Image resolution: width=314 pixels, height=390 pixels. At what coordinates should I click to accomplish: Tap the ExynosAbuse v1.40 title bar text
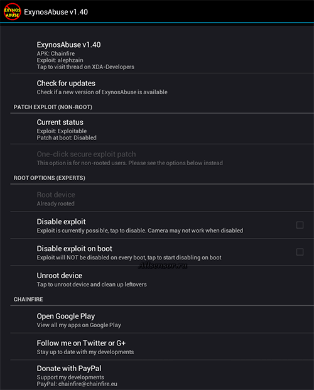coord(56,12)
